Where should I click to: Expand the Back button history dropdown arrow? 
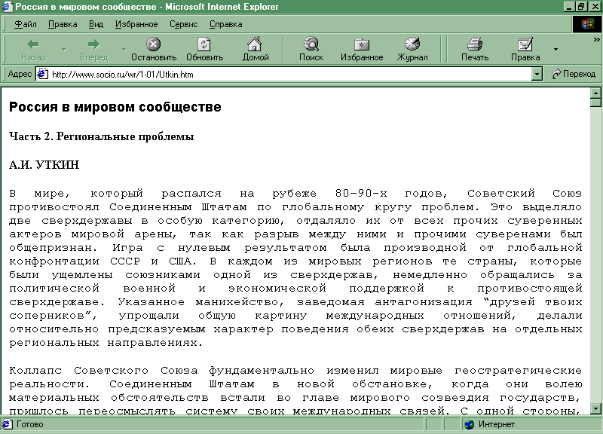63,50
